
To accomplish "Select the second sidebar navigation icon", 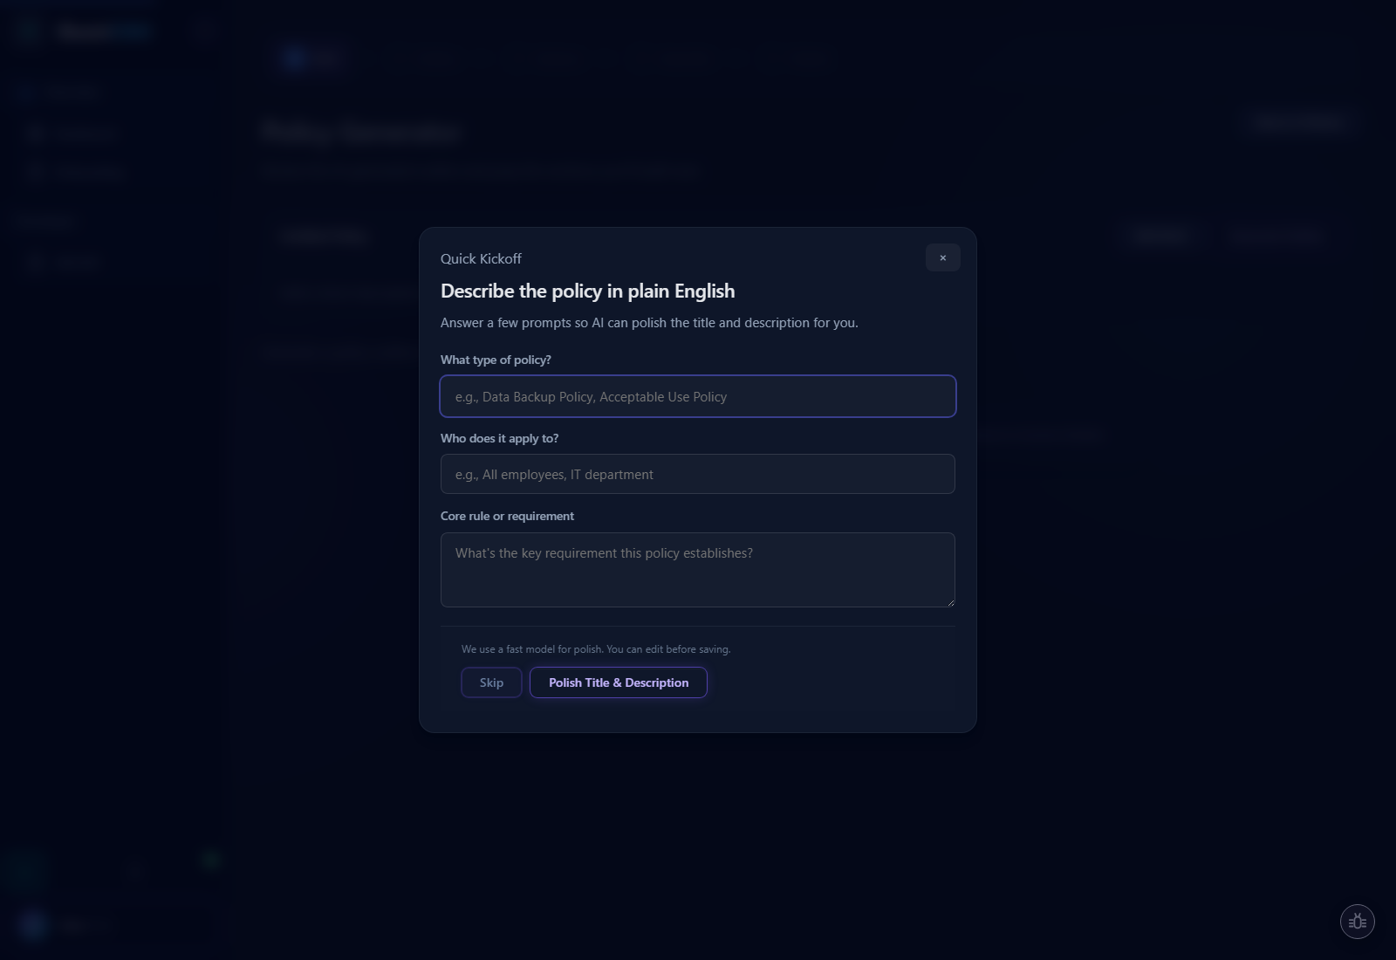I will click(37, 133).
